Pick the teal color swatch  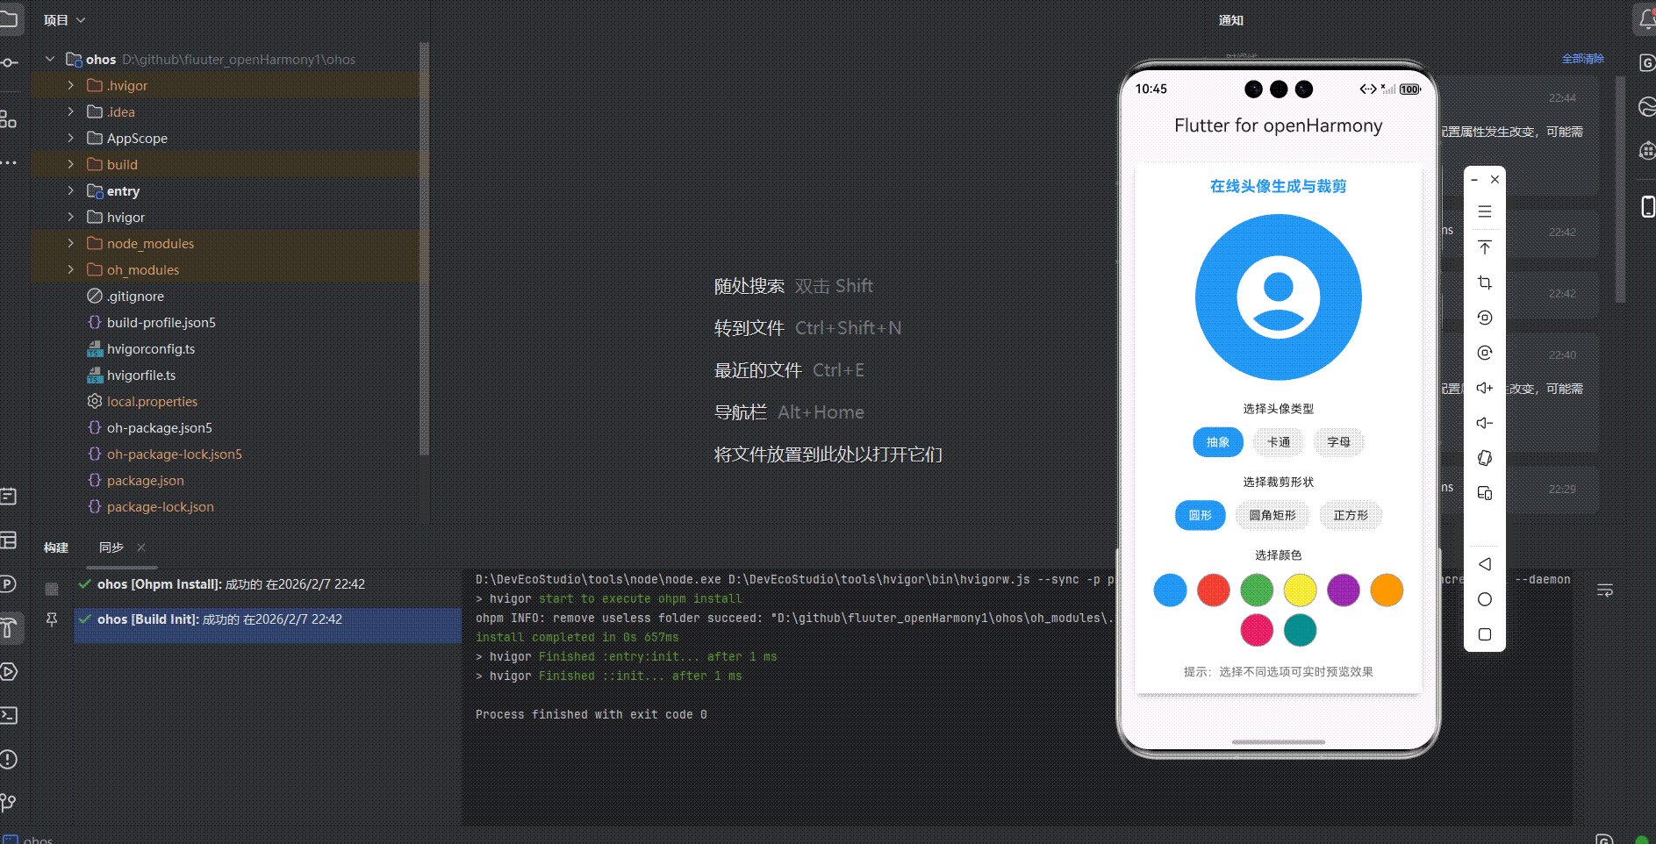[x=1301, y=630]
